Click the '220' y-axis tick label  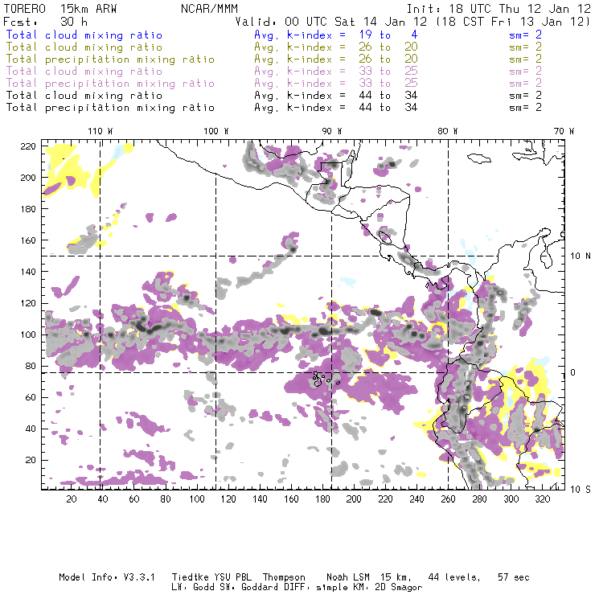coord(28,146)
